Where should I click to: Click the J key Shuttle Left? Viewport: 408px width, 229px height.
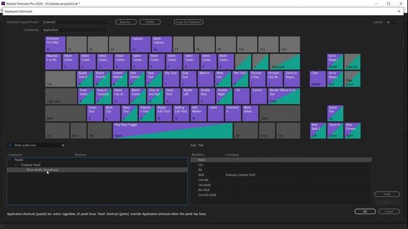point(190,96)
